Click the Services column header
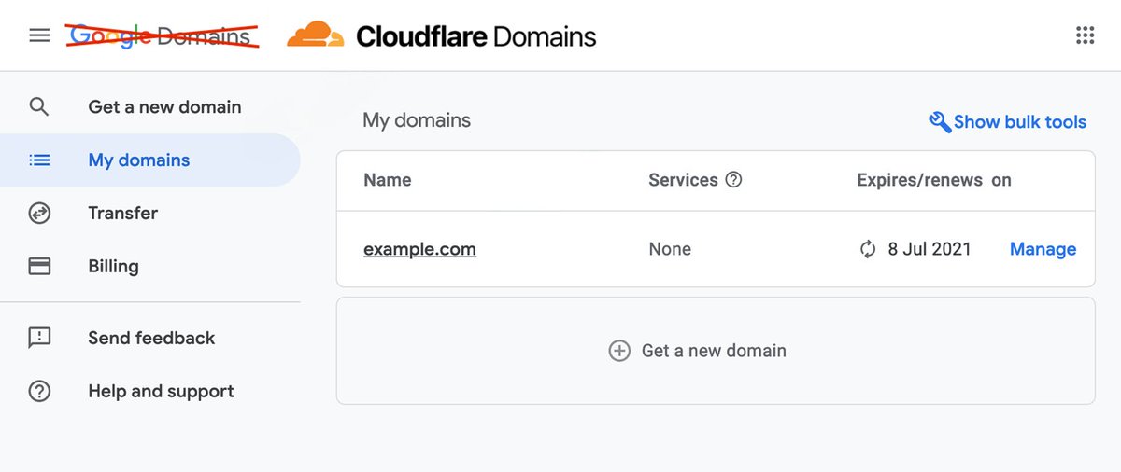The image size is (1121, 472). (x=683, y=180)
